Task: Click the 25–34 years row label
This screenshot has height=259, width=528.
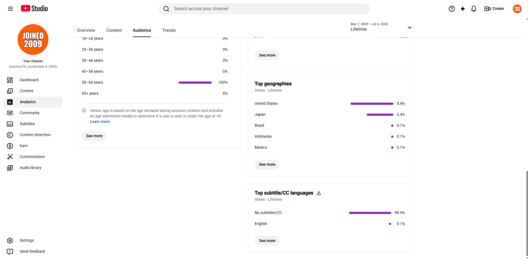Action: (92, 49)
